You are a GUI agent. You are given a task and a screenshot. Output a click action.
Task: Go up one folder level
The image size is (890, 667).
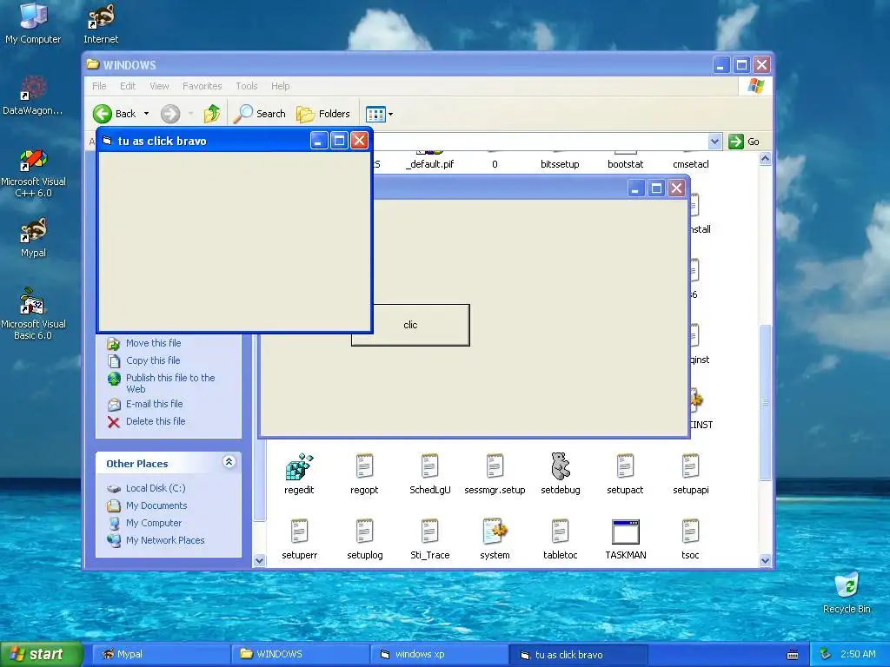tap(212, 114)
